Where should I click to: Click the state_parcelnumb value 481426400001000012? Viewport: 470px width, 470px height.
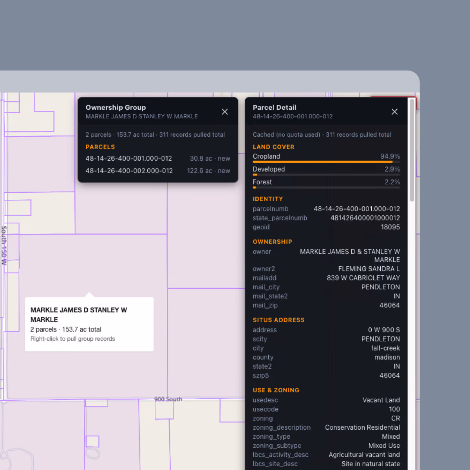(365, 218)
